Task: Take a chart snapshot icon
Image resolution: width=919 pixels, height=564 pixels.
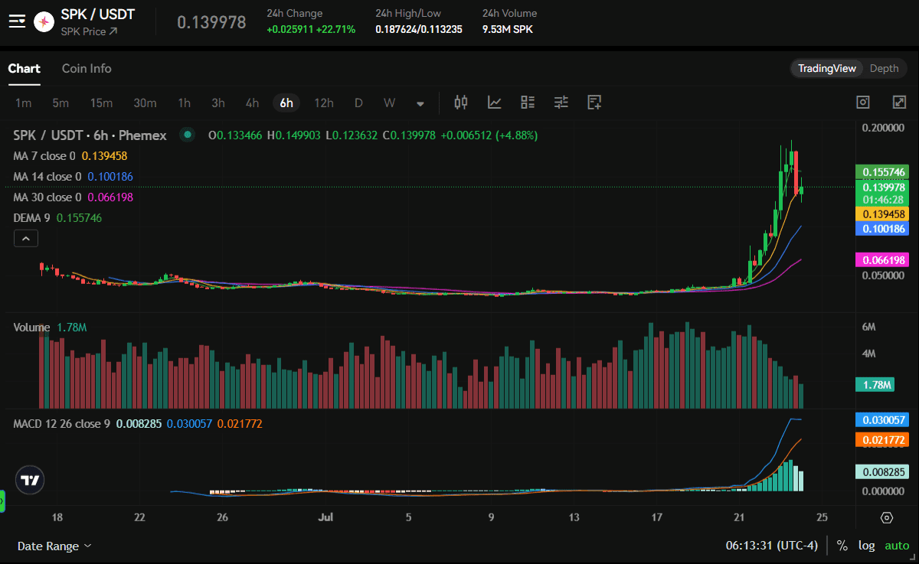Action: click(x=863, y=102)
